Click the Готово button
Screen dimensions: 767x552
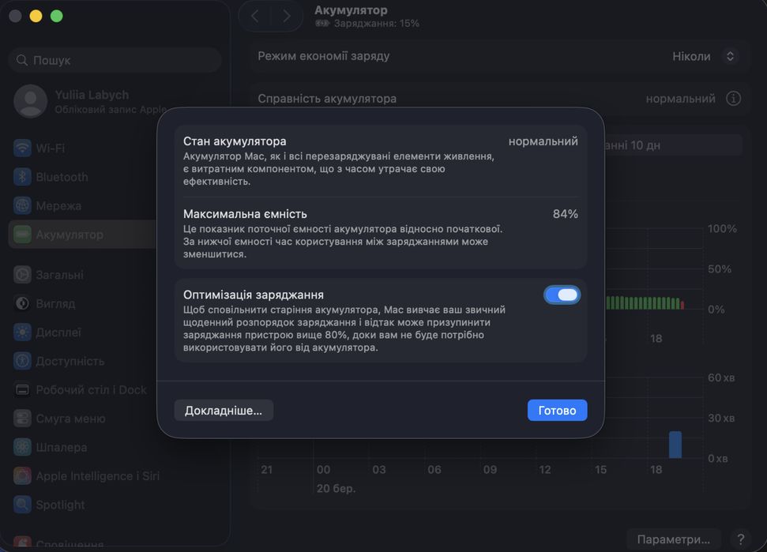click(557, 411)
